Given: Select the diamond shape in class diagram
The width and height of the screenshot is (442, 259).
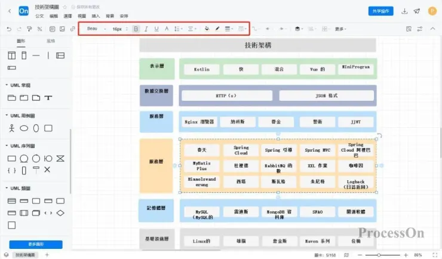Looking at the screenshot, I should pyautogui.click(x=60, y=213).
